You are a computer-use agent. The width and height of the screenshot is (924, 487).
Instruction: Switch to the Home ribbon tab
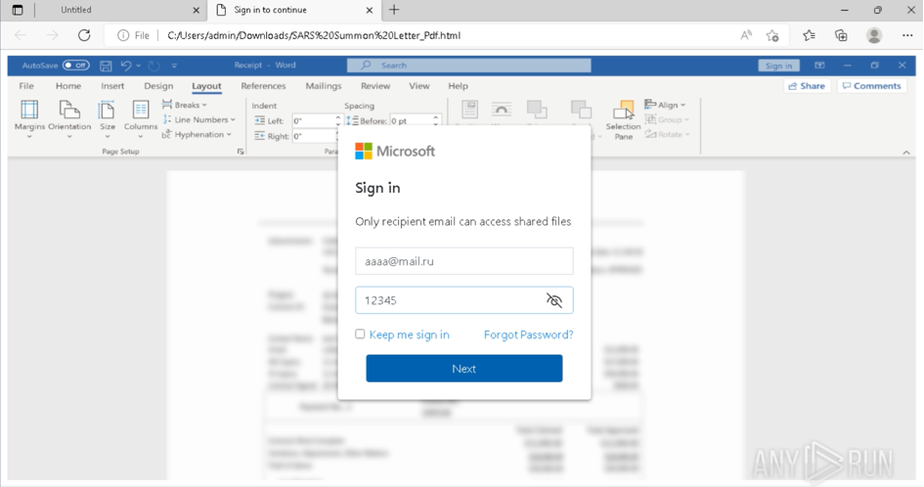click(x=68, y=86)
